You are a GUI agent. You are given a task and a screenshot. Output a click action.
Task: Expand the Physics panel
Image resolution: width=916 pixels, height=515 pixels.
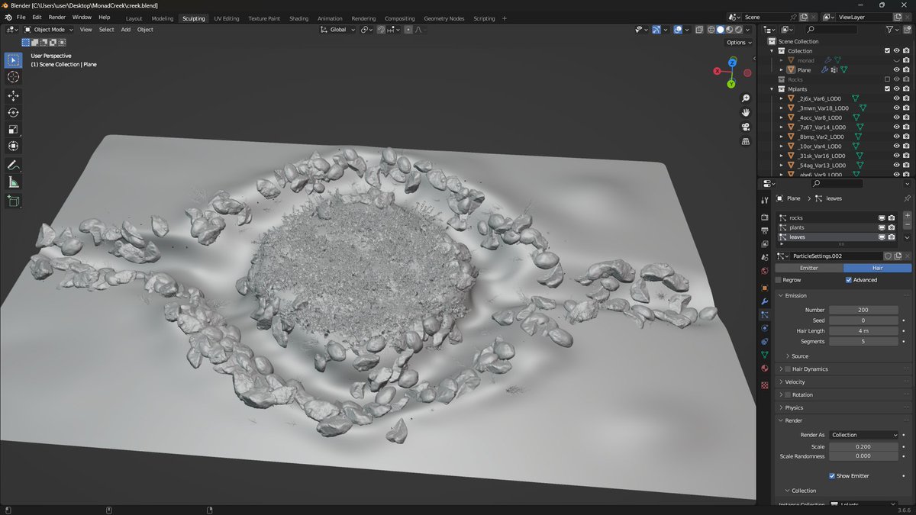779,408
